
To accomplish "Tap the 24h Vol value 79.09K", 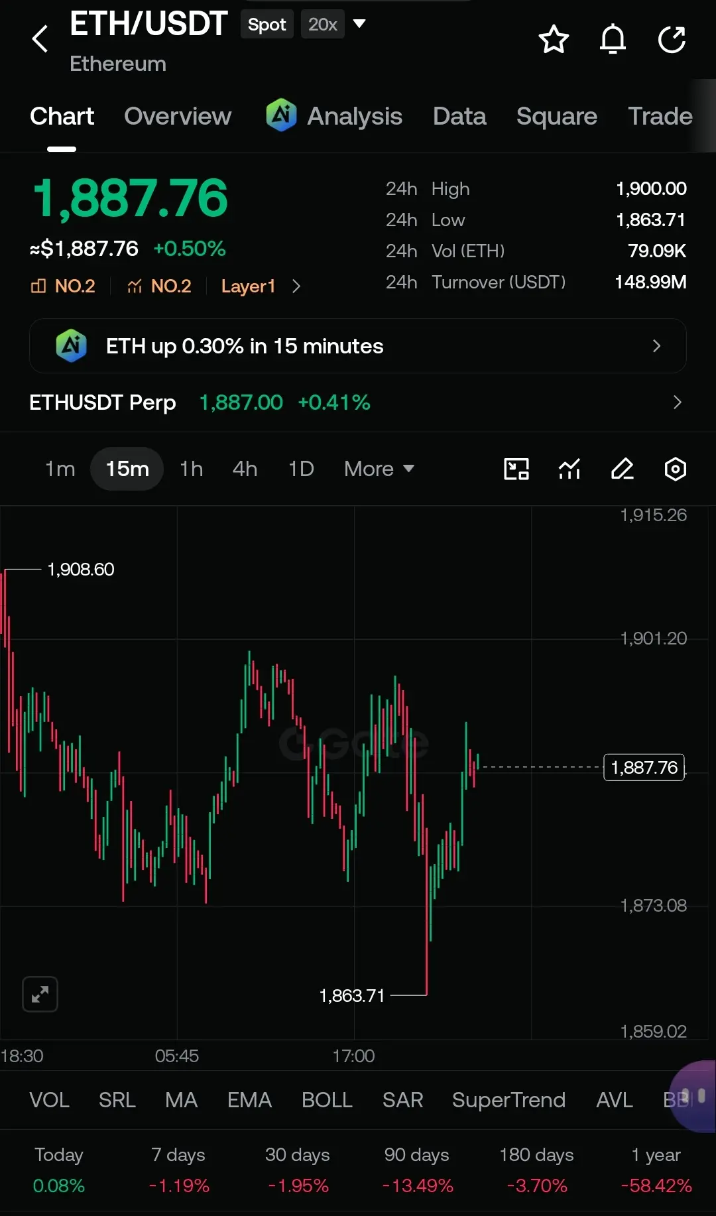I will coord(657,251).
